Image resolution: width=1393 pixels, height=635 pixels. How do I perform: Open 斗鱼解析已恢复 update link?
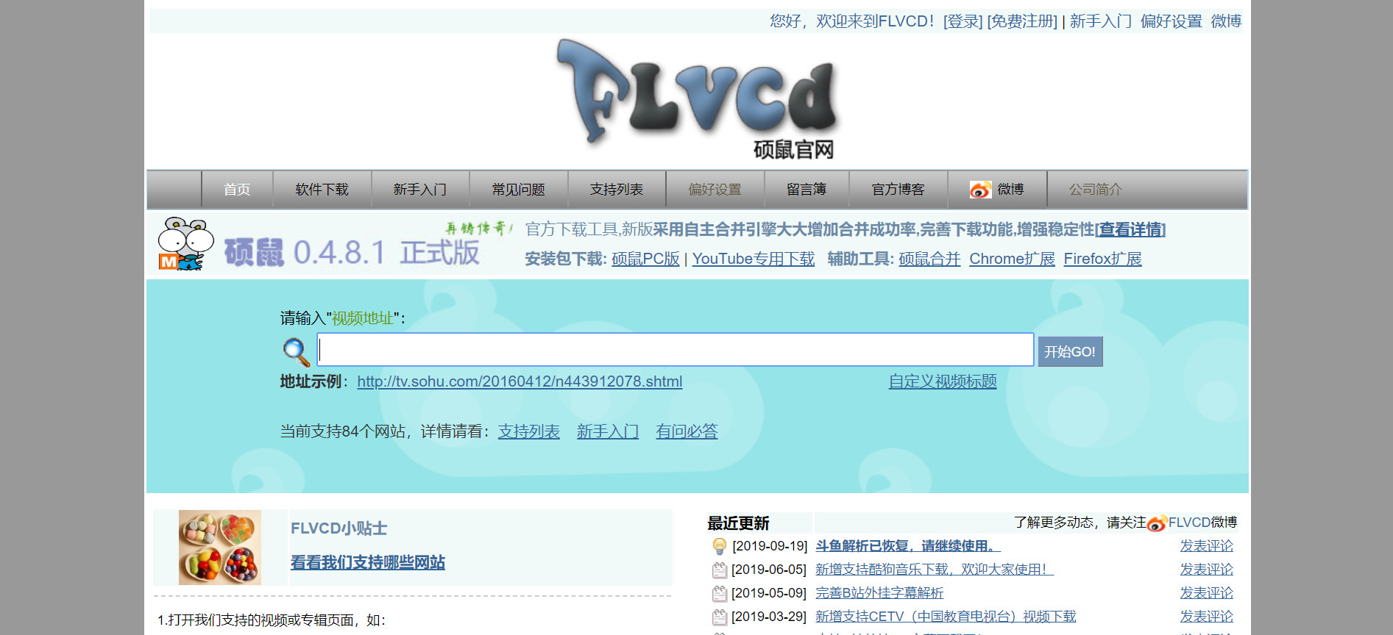point(908,546)
